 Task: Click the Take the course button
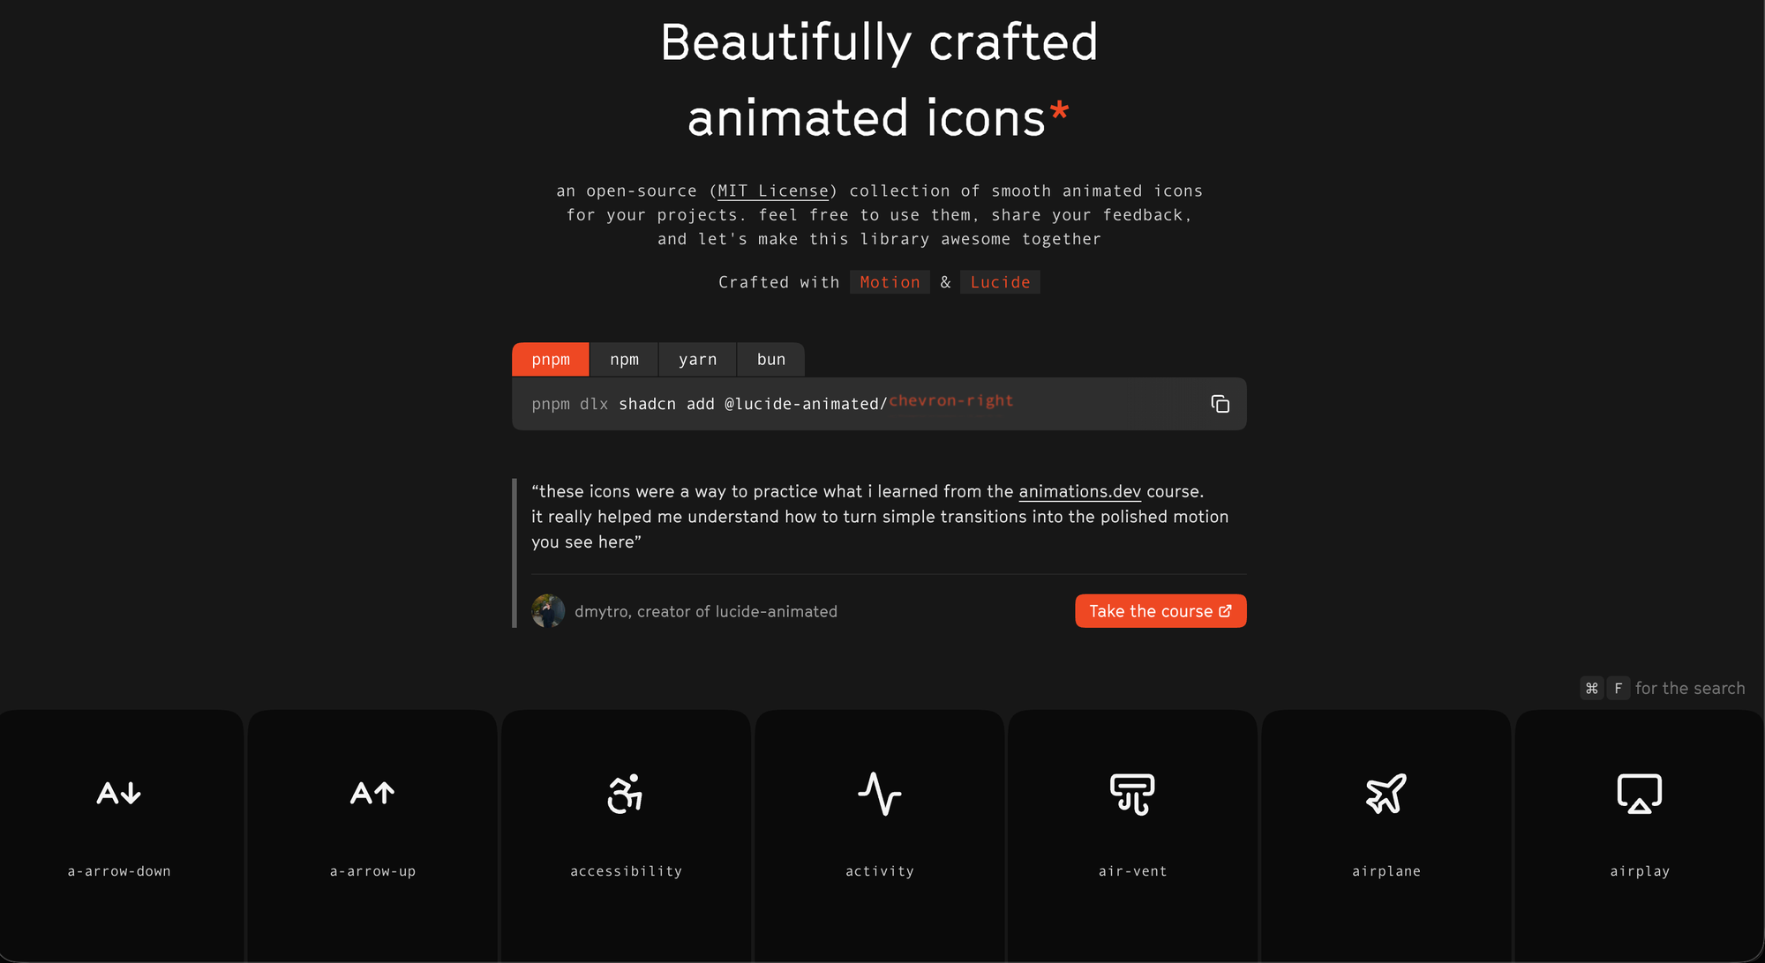tap(1160, 610)
